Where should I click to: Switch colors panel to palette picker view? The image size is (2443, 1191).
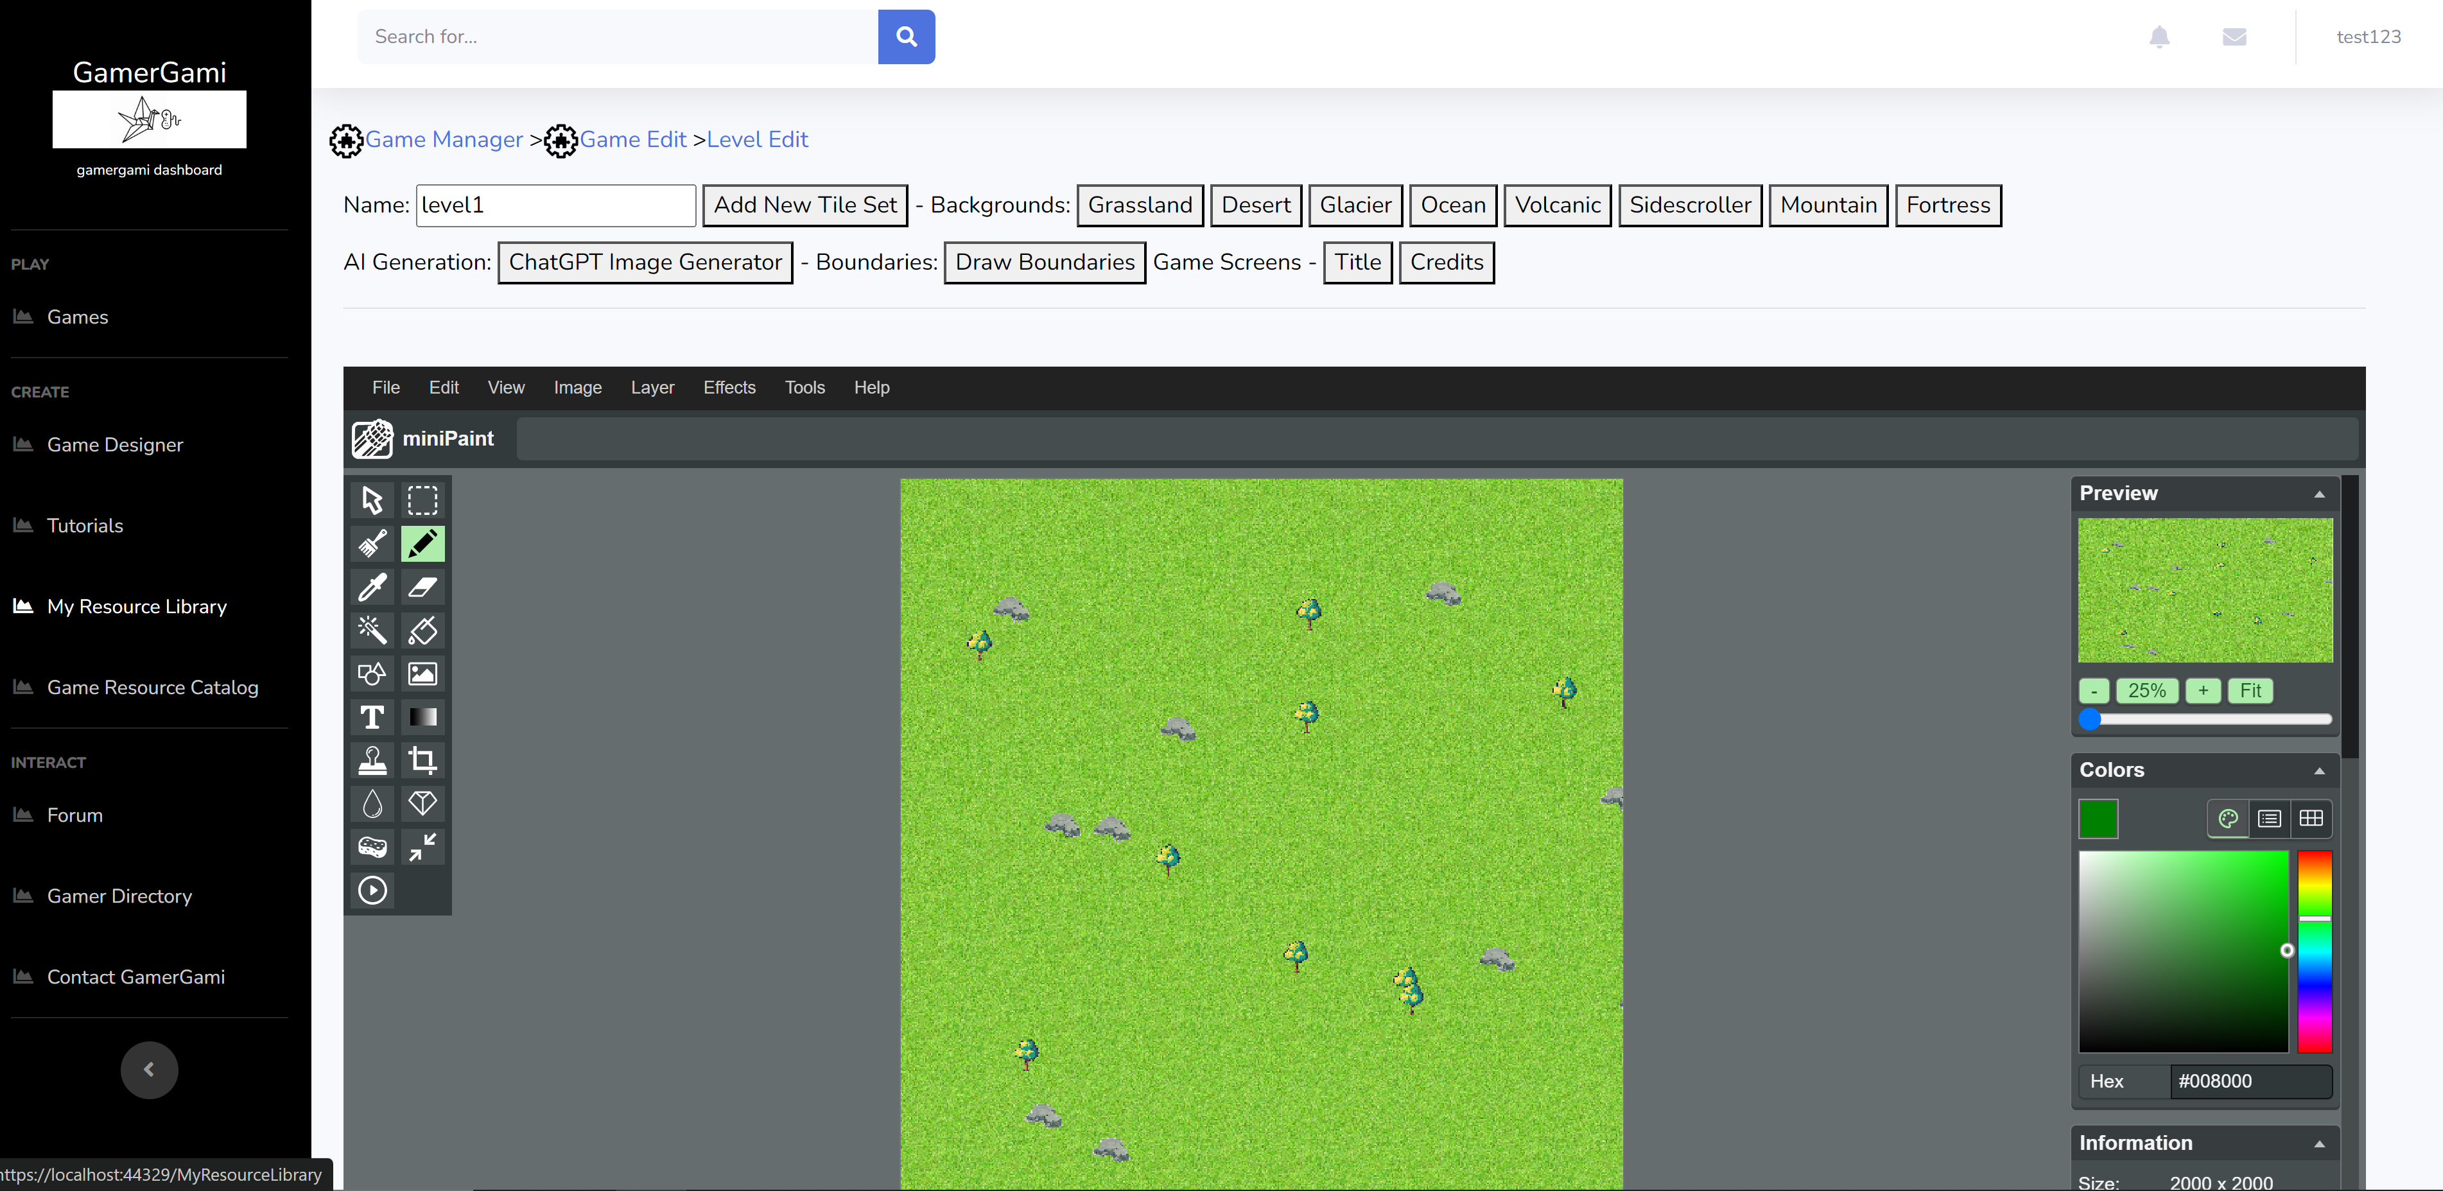click(2228, 819)
